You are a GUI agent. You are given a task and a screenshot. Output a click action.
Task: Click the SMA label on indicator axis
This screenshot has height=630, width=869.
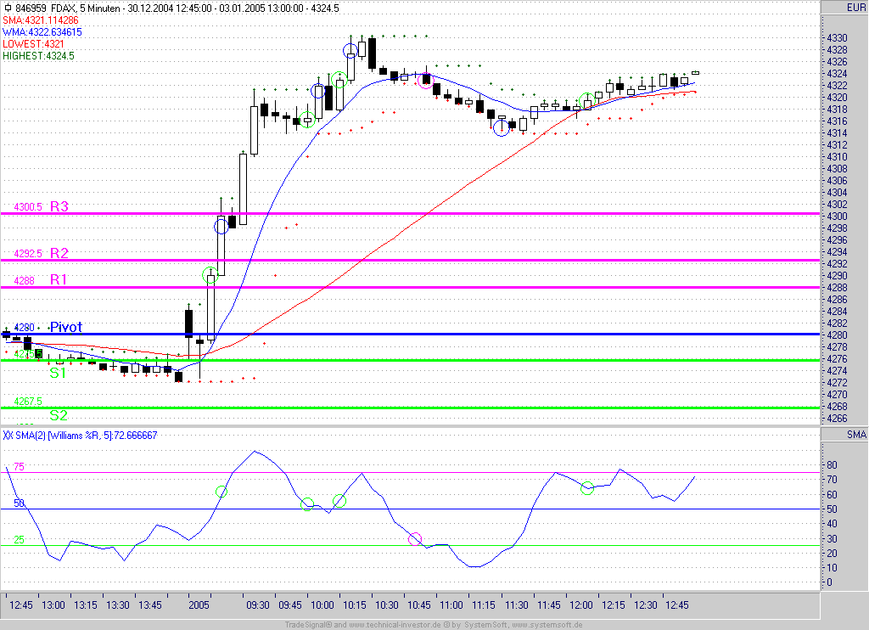pyautogui.click(x=856, y=436)
